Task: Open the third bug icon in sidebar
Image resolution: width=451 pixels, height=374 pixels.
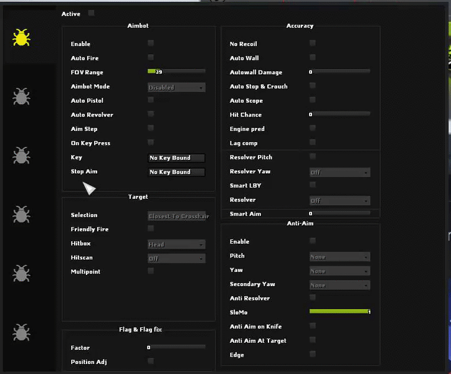Action: pos(21,155)
